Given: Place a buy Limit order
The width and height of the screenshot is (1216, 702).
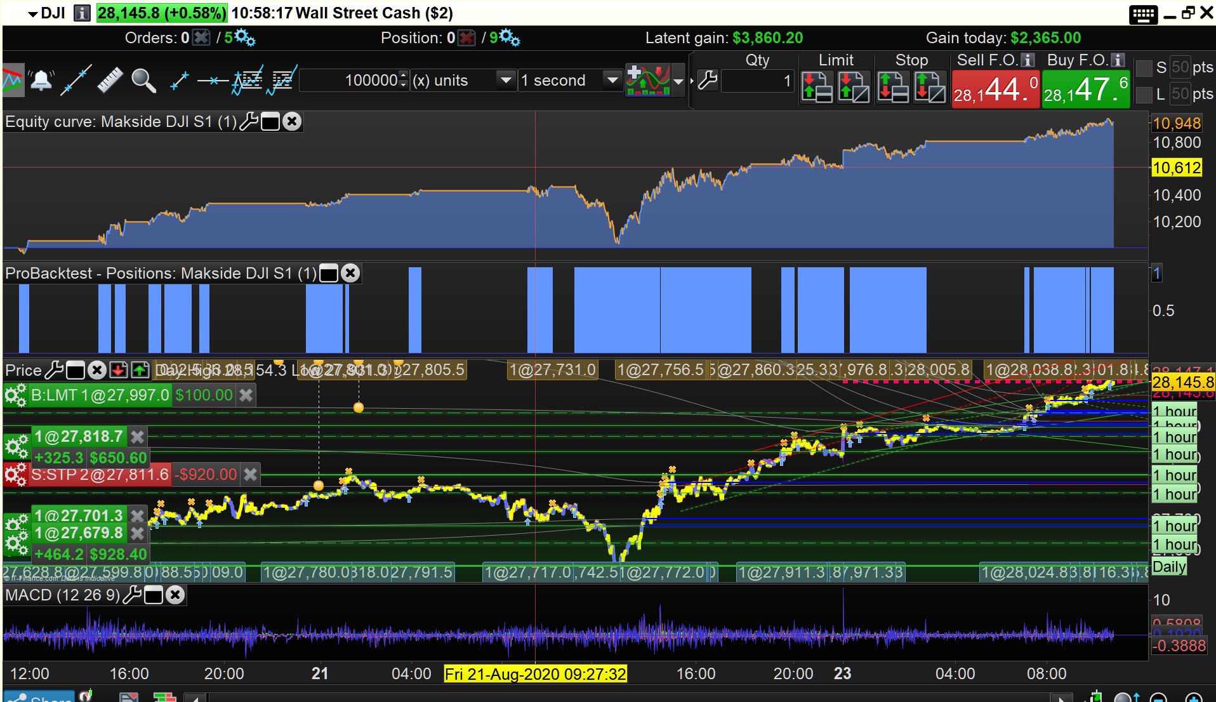Looking at the screenshot, I should click(x=854, y=87).
